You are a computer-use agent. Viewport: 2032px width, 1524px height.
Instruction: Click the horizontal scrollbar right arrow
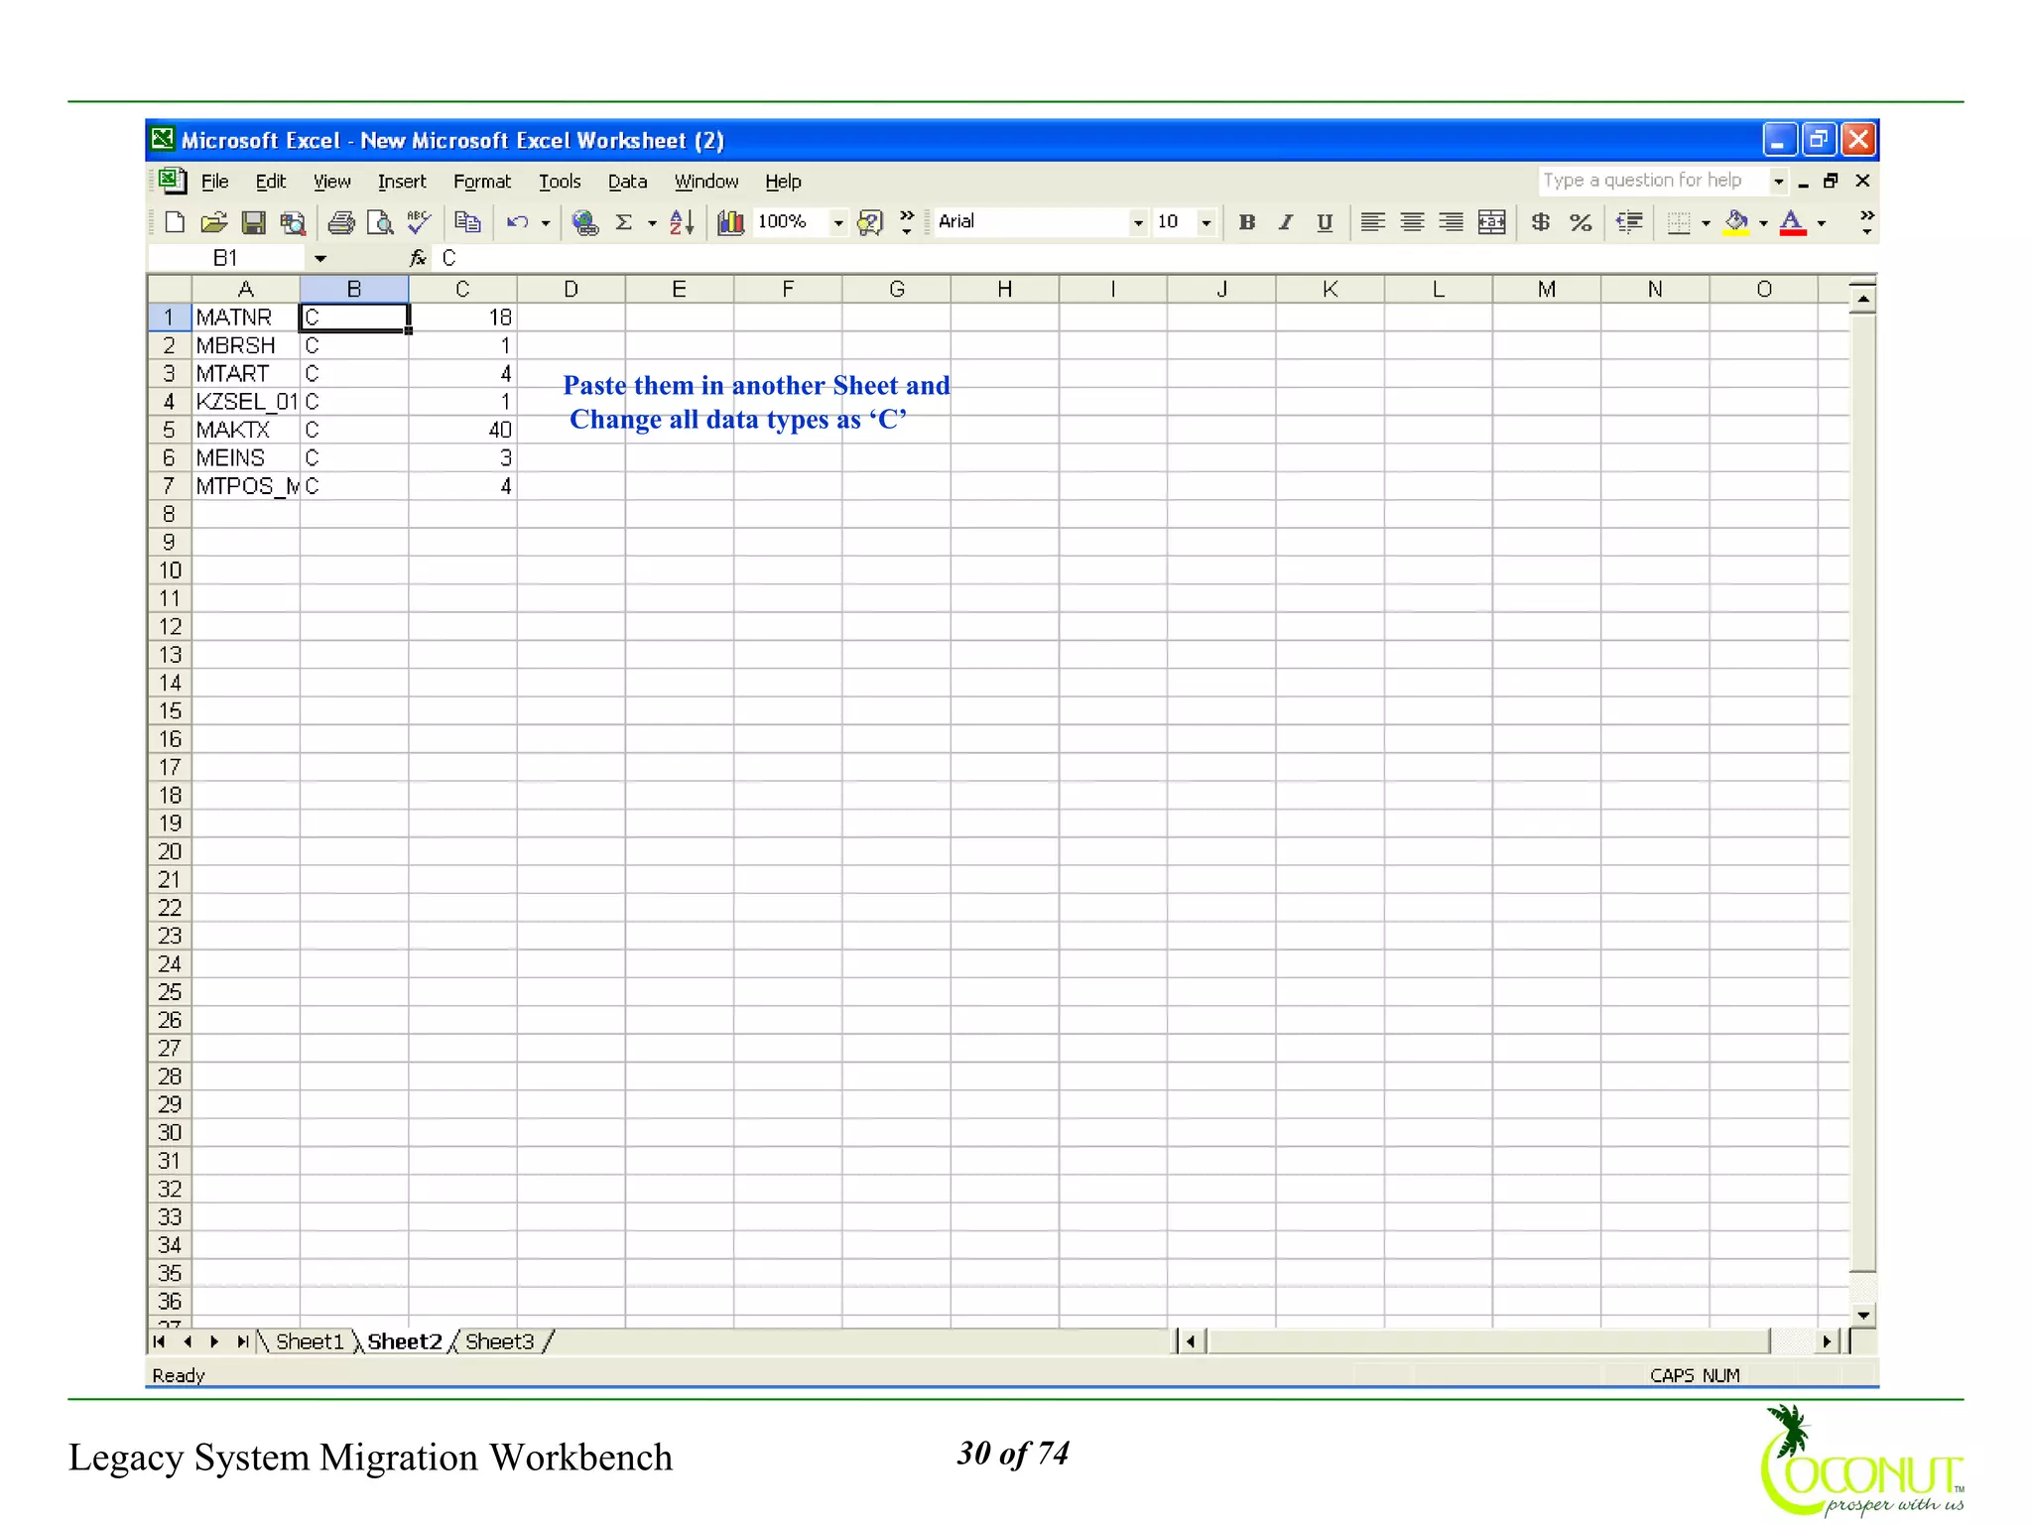(1827, 1341)
